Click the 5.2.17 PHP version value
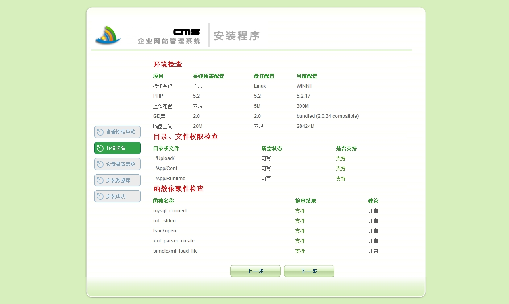This screenshot has height=304, width=509. click(x=303, y=96)
